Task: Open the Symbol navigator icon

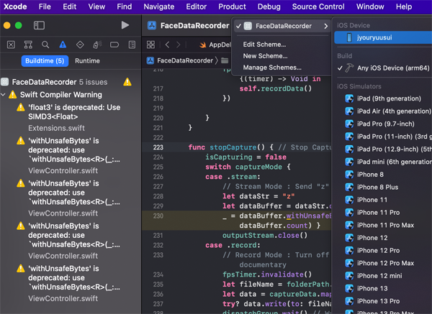Action: [28, 45]
